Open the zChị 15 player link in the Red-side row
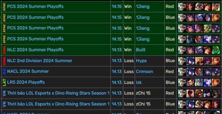 coord(143,93)
